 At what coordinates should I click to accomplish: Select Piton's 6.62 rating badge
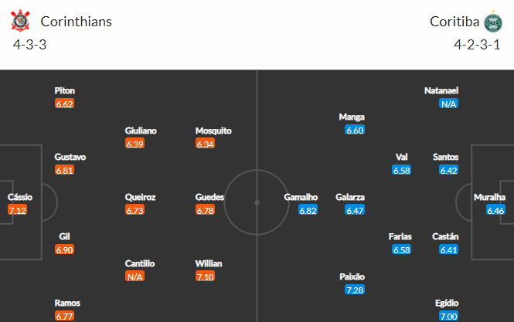pyautogui.click(x=64, y=103)
